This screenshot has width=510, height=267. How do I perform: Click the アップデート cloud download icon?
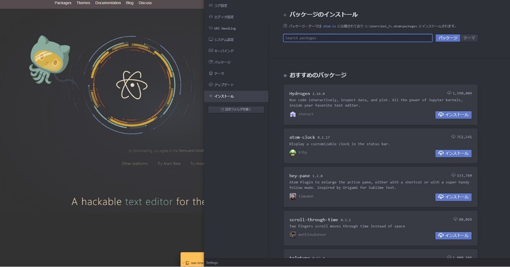click(210, 85)
